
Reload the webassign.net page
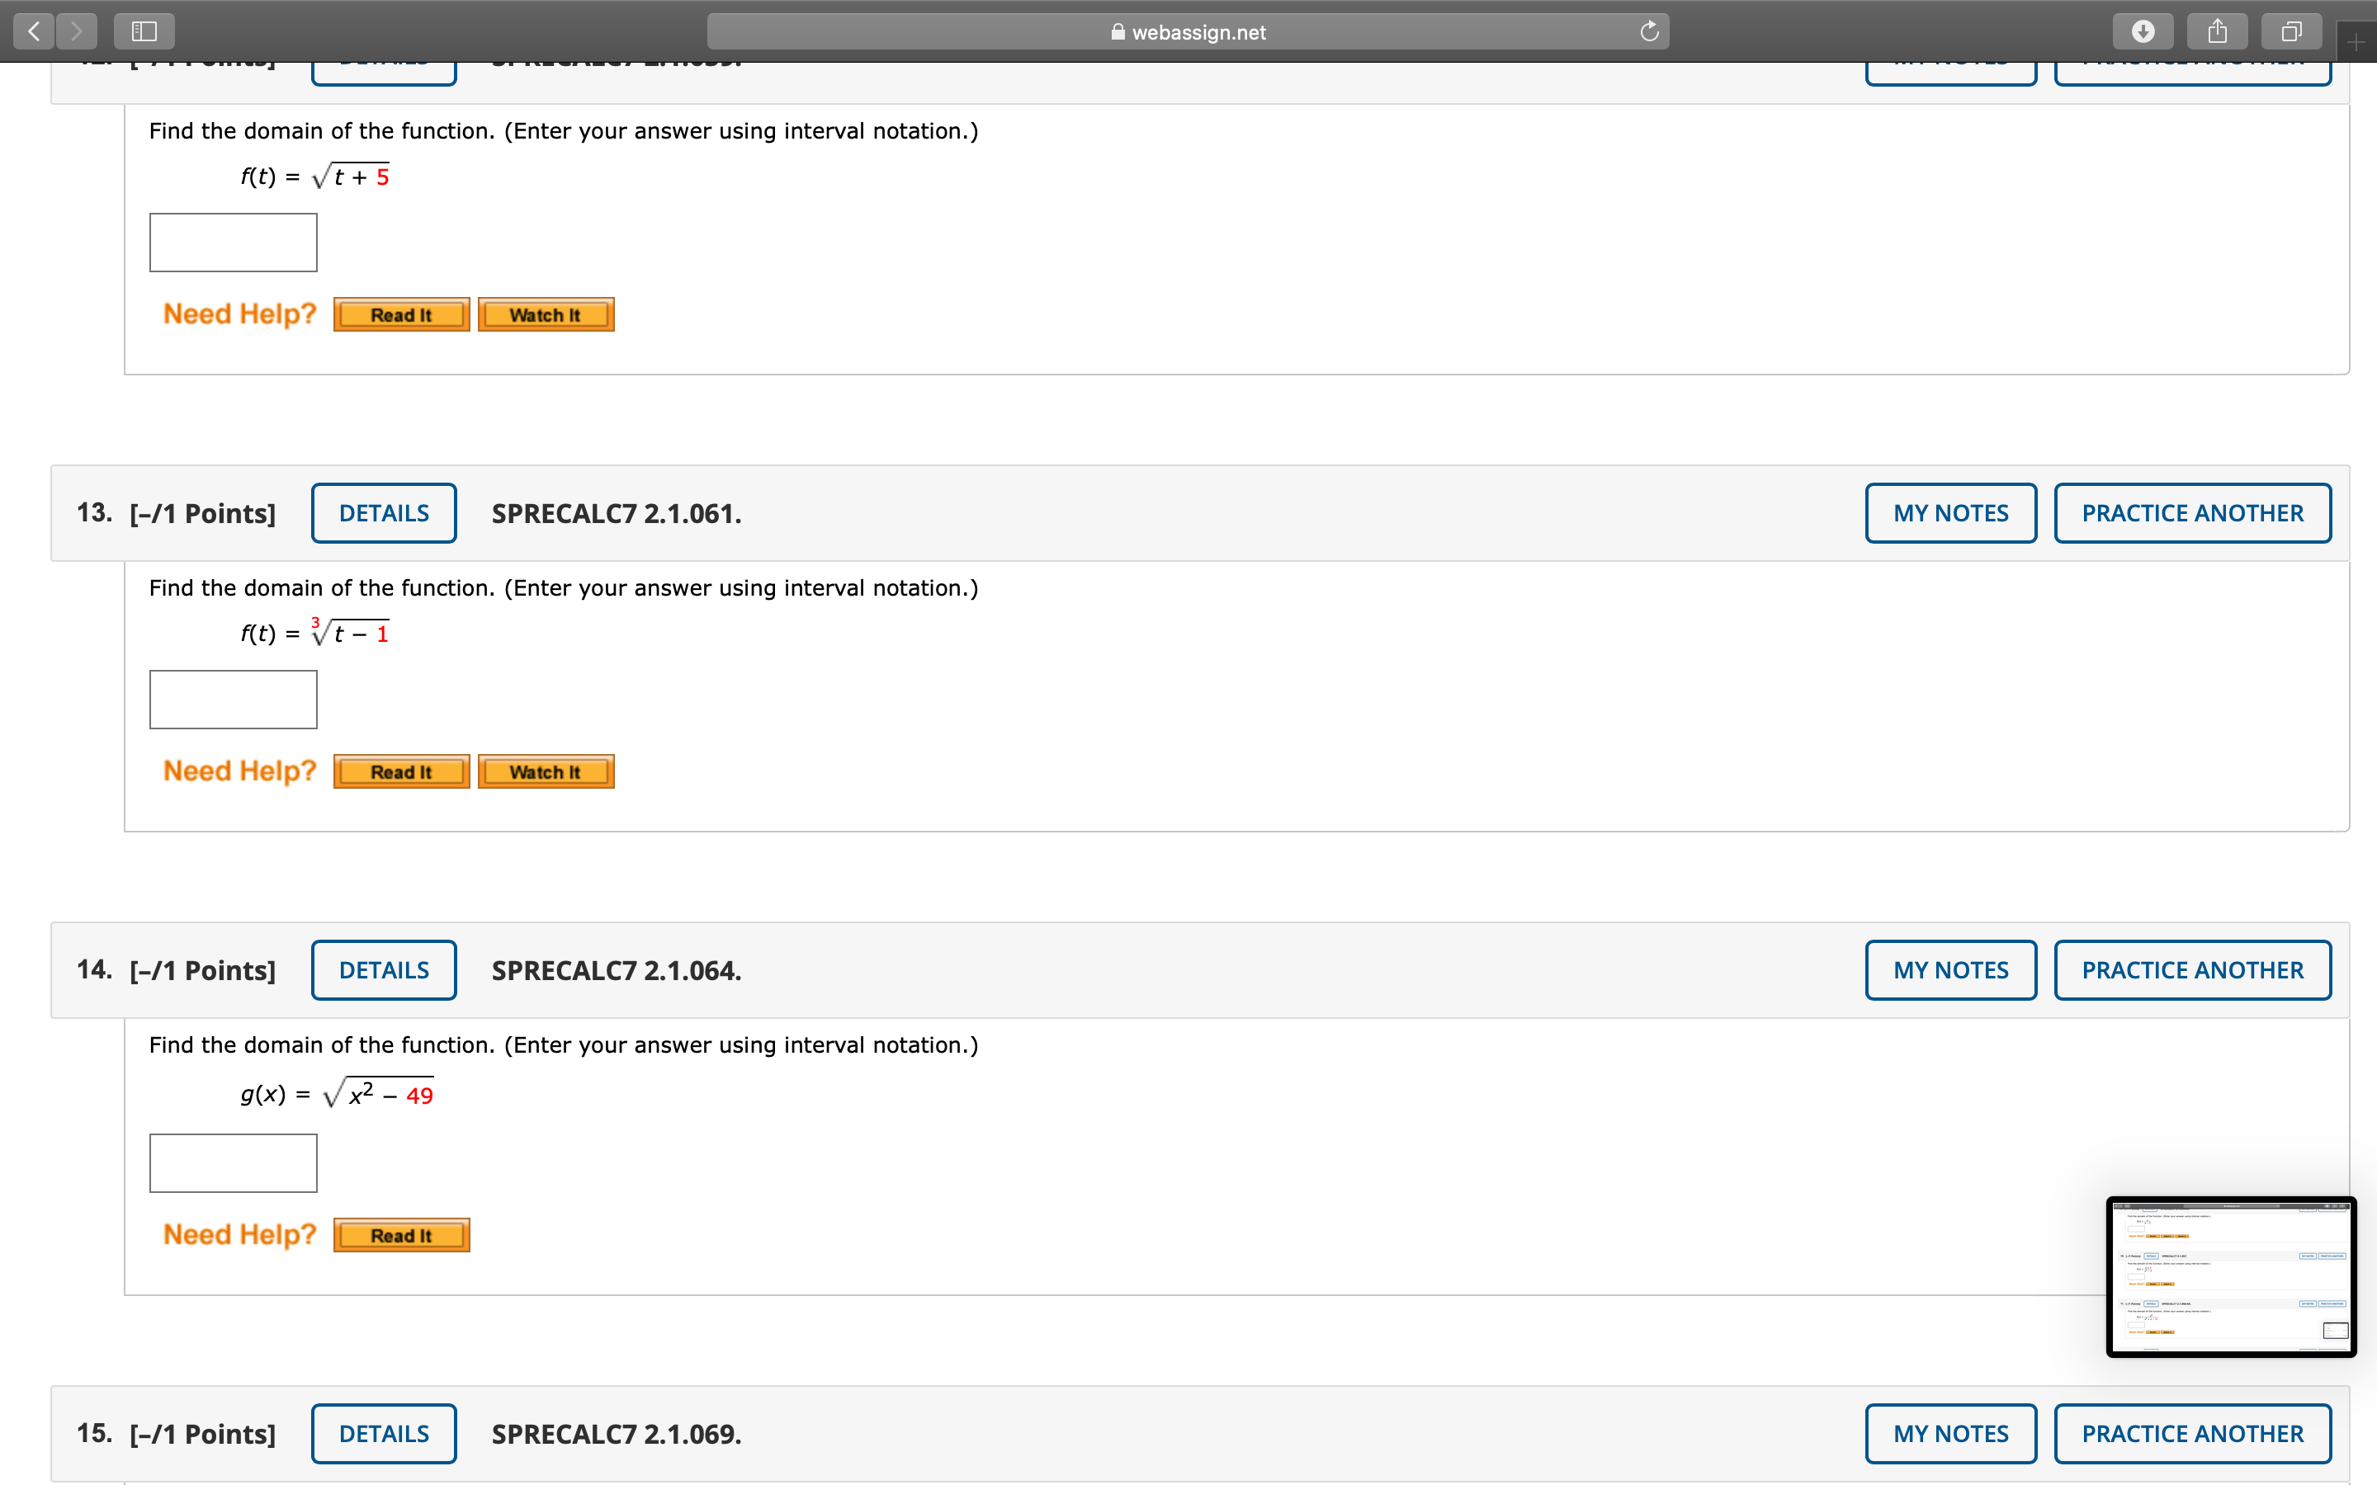pyautogui.click(x=1649, y=31)
